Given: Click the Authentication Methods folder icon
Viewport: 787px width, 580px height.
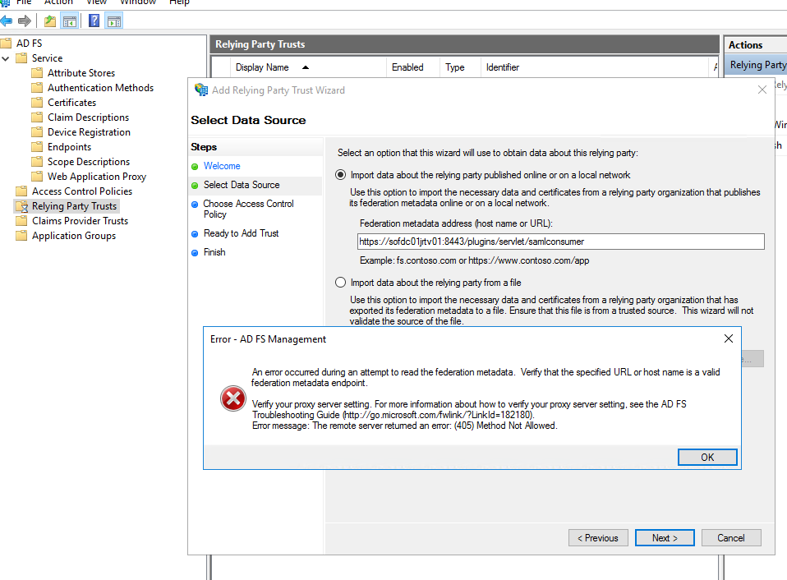Looking at the screenshot, I should tap(37, 88).
